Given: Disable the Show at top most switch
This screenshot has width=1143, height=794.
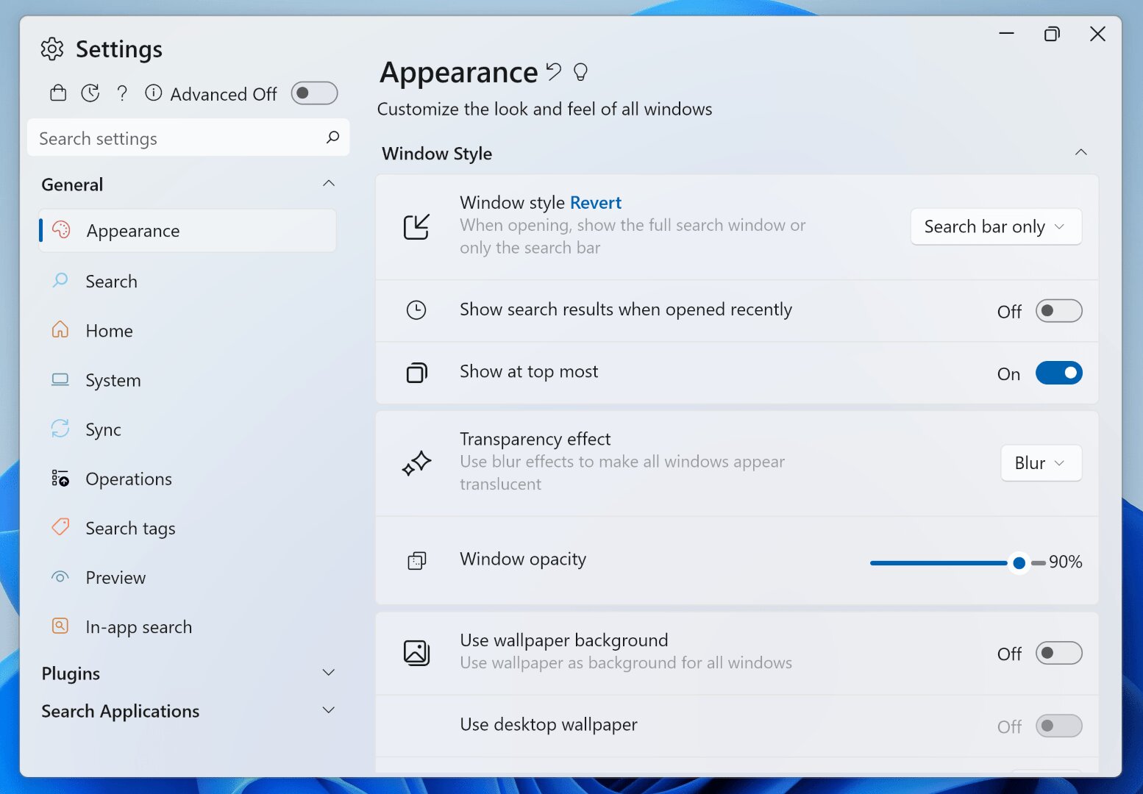Looking at the screenshot, I should click(x=1058, y=373).
